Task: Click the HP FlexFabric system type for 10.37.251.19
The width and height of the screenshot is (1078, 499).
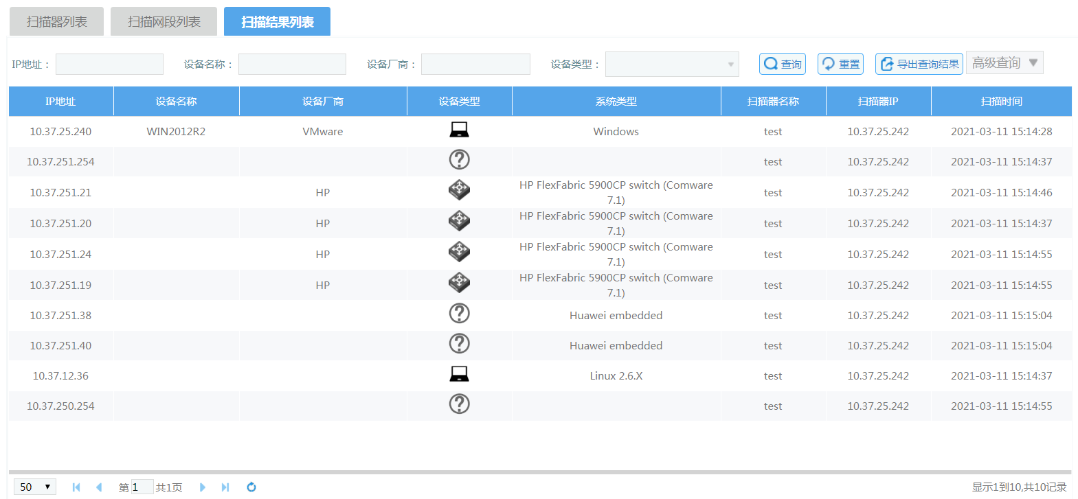Action: (x=616, y=286)
